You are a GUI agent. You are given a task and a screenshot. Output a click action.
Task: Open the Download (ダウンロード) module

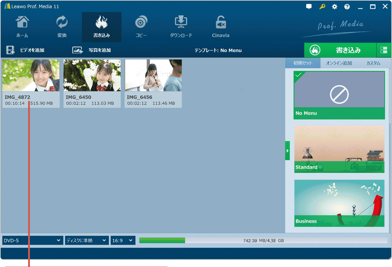click(x=181, y=27)
